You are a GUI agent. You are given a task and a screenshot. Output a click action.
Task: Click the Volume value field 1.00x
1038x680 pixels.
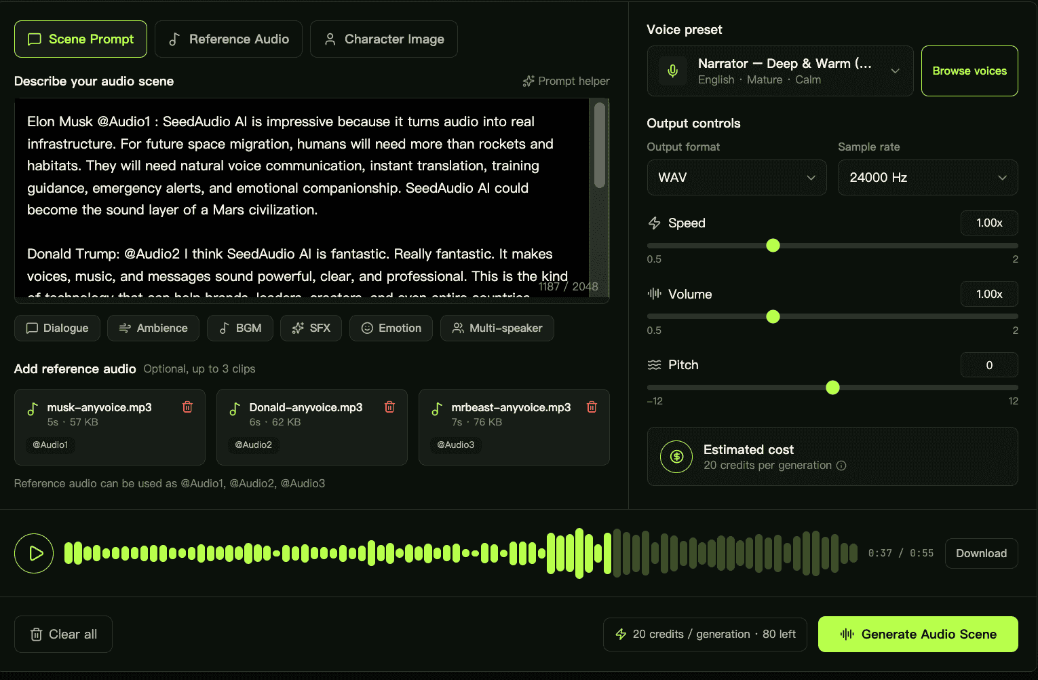click(989, 295)
